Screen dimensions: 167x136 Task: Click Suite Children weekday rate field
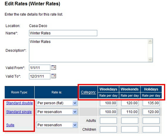108,129
